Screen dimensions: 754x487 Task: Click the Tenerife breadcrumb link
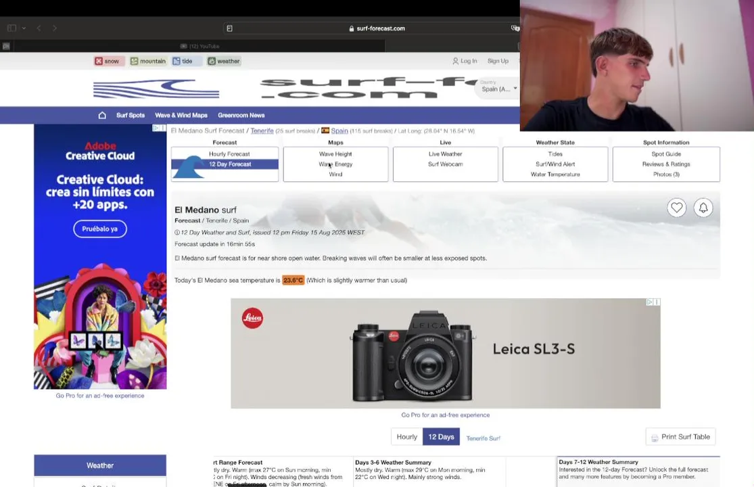click(262, 131)
